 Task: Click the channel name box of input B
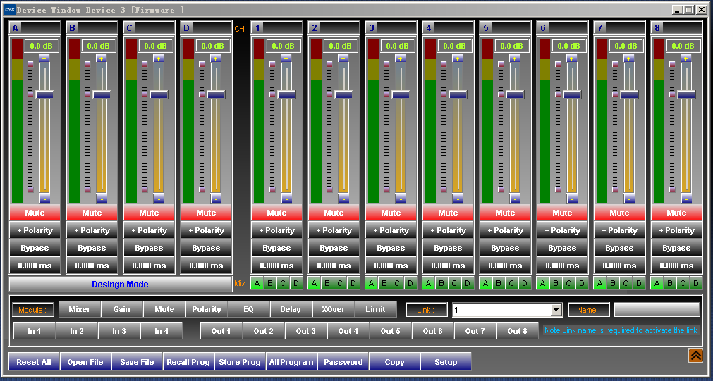tap(98, 28)
